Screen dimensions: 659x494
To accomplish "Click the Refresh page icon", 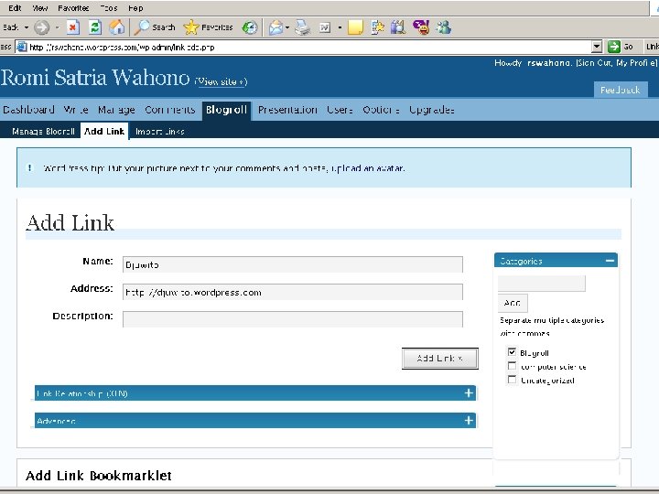I will [95, 27].
